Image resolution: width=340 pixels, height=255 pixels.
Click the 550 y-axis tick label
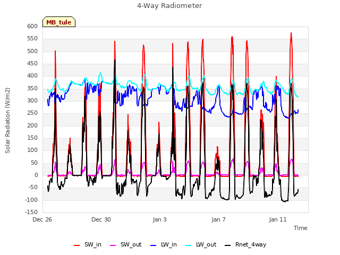[x=32, y=39]
